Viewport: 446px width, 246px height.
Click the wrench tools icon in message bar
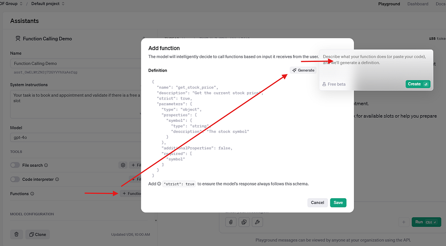[257, 222]
